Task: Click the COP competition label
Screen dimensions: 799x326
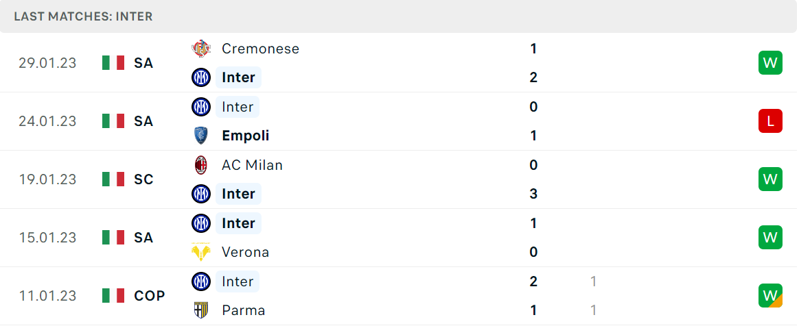Action: click(150, 296)
